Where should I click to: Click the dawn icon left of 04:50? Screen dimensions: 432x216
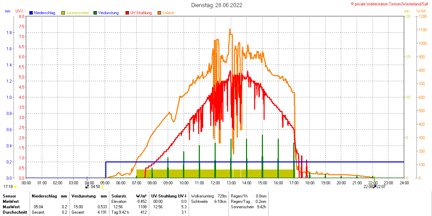point(87,186)
